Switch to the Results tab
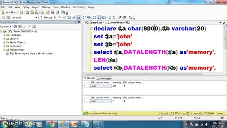Image resolution: width=227 pixels, height=128 pixels. [x=89, y=78]
